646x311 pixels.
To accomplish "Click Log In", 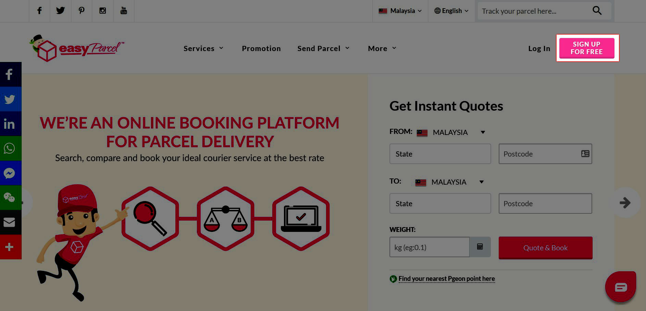I will click(539, 48).
